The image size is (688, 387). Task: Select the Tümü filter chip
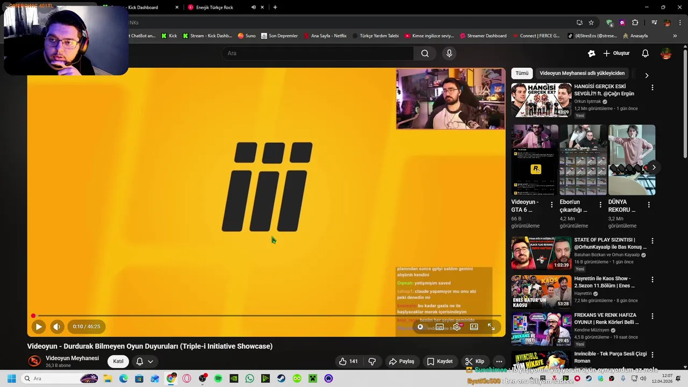pyautogui.click(x=522, y=73)
